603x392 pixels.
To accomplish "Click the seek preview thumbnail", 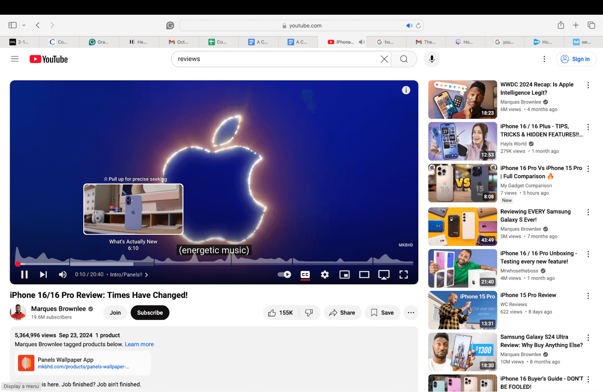I will [133, 209].
